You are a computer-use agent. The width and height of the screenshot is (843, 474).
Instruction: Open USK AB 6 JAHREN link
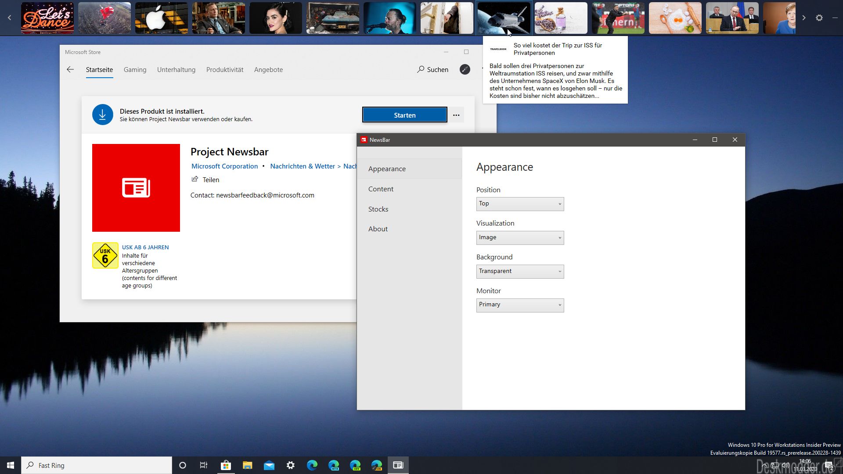[x=145, y=248]
